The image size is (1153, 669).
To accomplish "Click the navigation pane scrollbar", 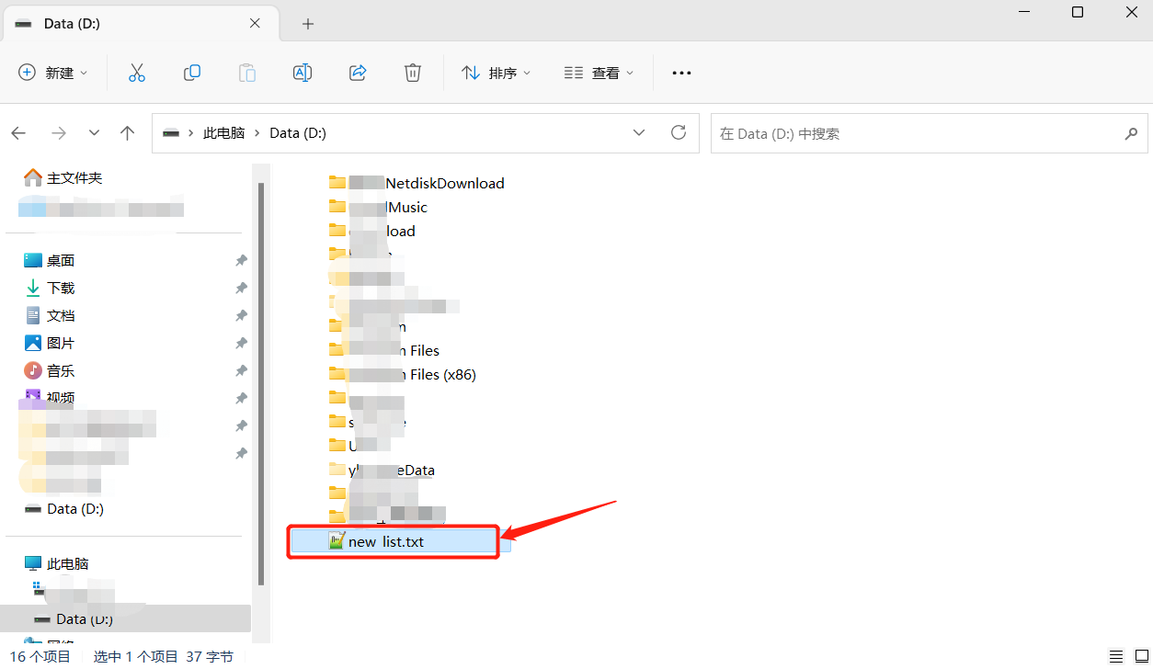I will click(x=261, y=383).
